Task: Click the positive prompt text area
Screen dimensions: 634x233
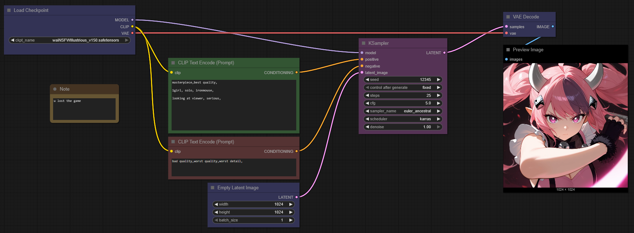Action: pyautogui.click(x=234, y=105)
